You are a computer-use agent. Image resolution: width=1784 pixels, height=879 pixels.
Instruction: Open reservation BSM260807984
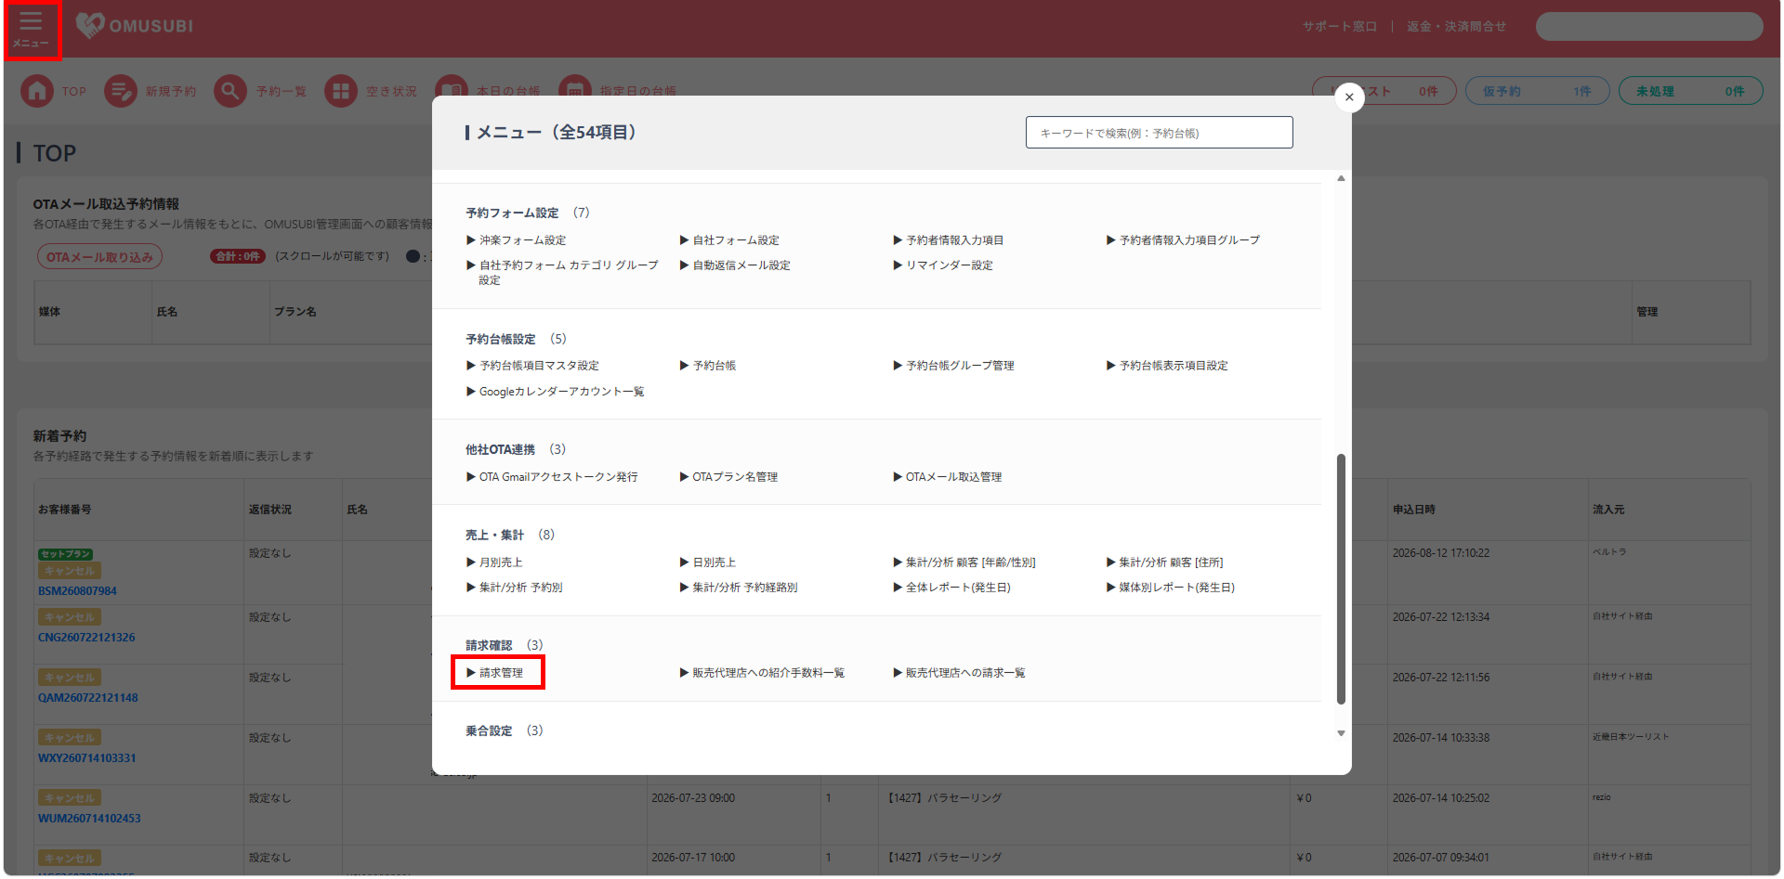[77, 591]
